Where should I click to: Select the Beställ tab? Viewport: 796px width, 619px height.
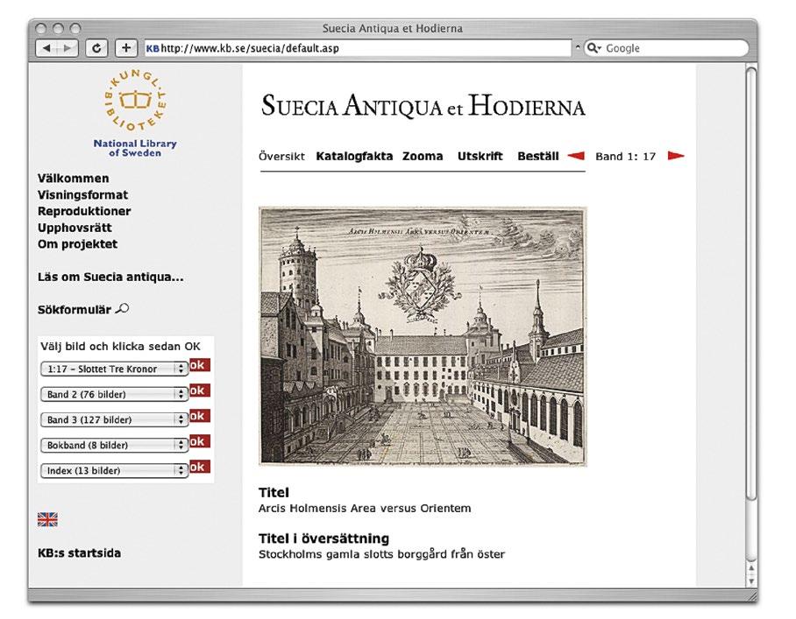click(x=538, y=156)
